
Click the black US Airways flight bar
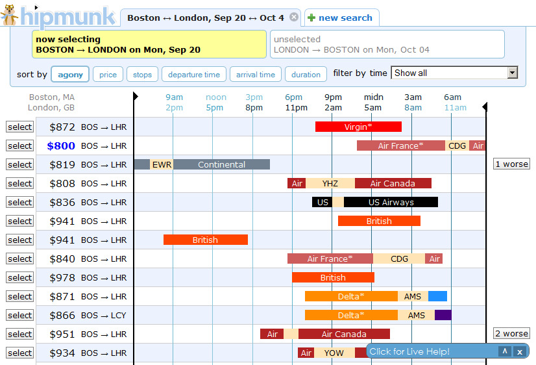click(x=391, y=202)
